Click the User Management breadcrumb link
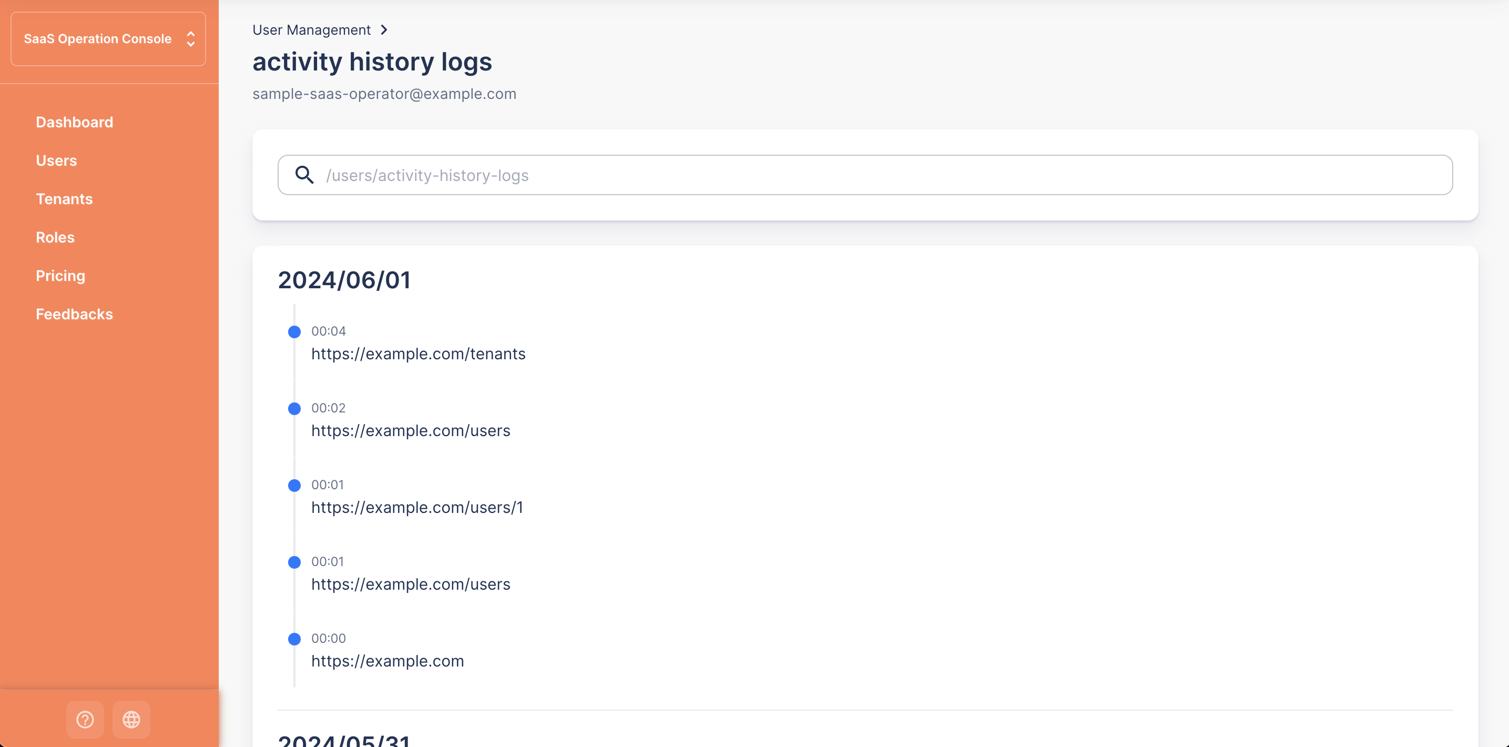 [x=311, y=30]
